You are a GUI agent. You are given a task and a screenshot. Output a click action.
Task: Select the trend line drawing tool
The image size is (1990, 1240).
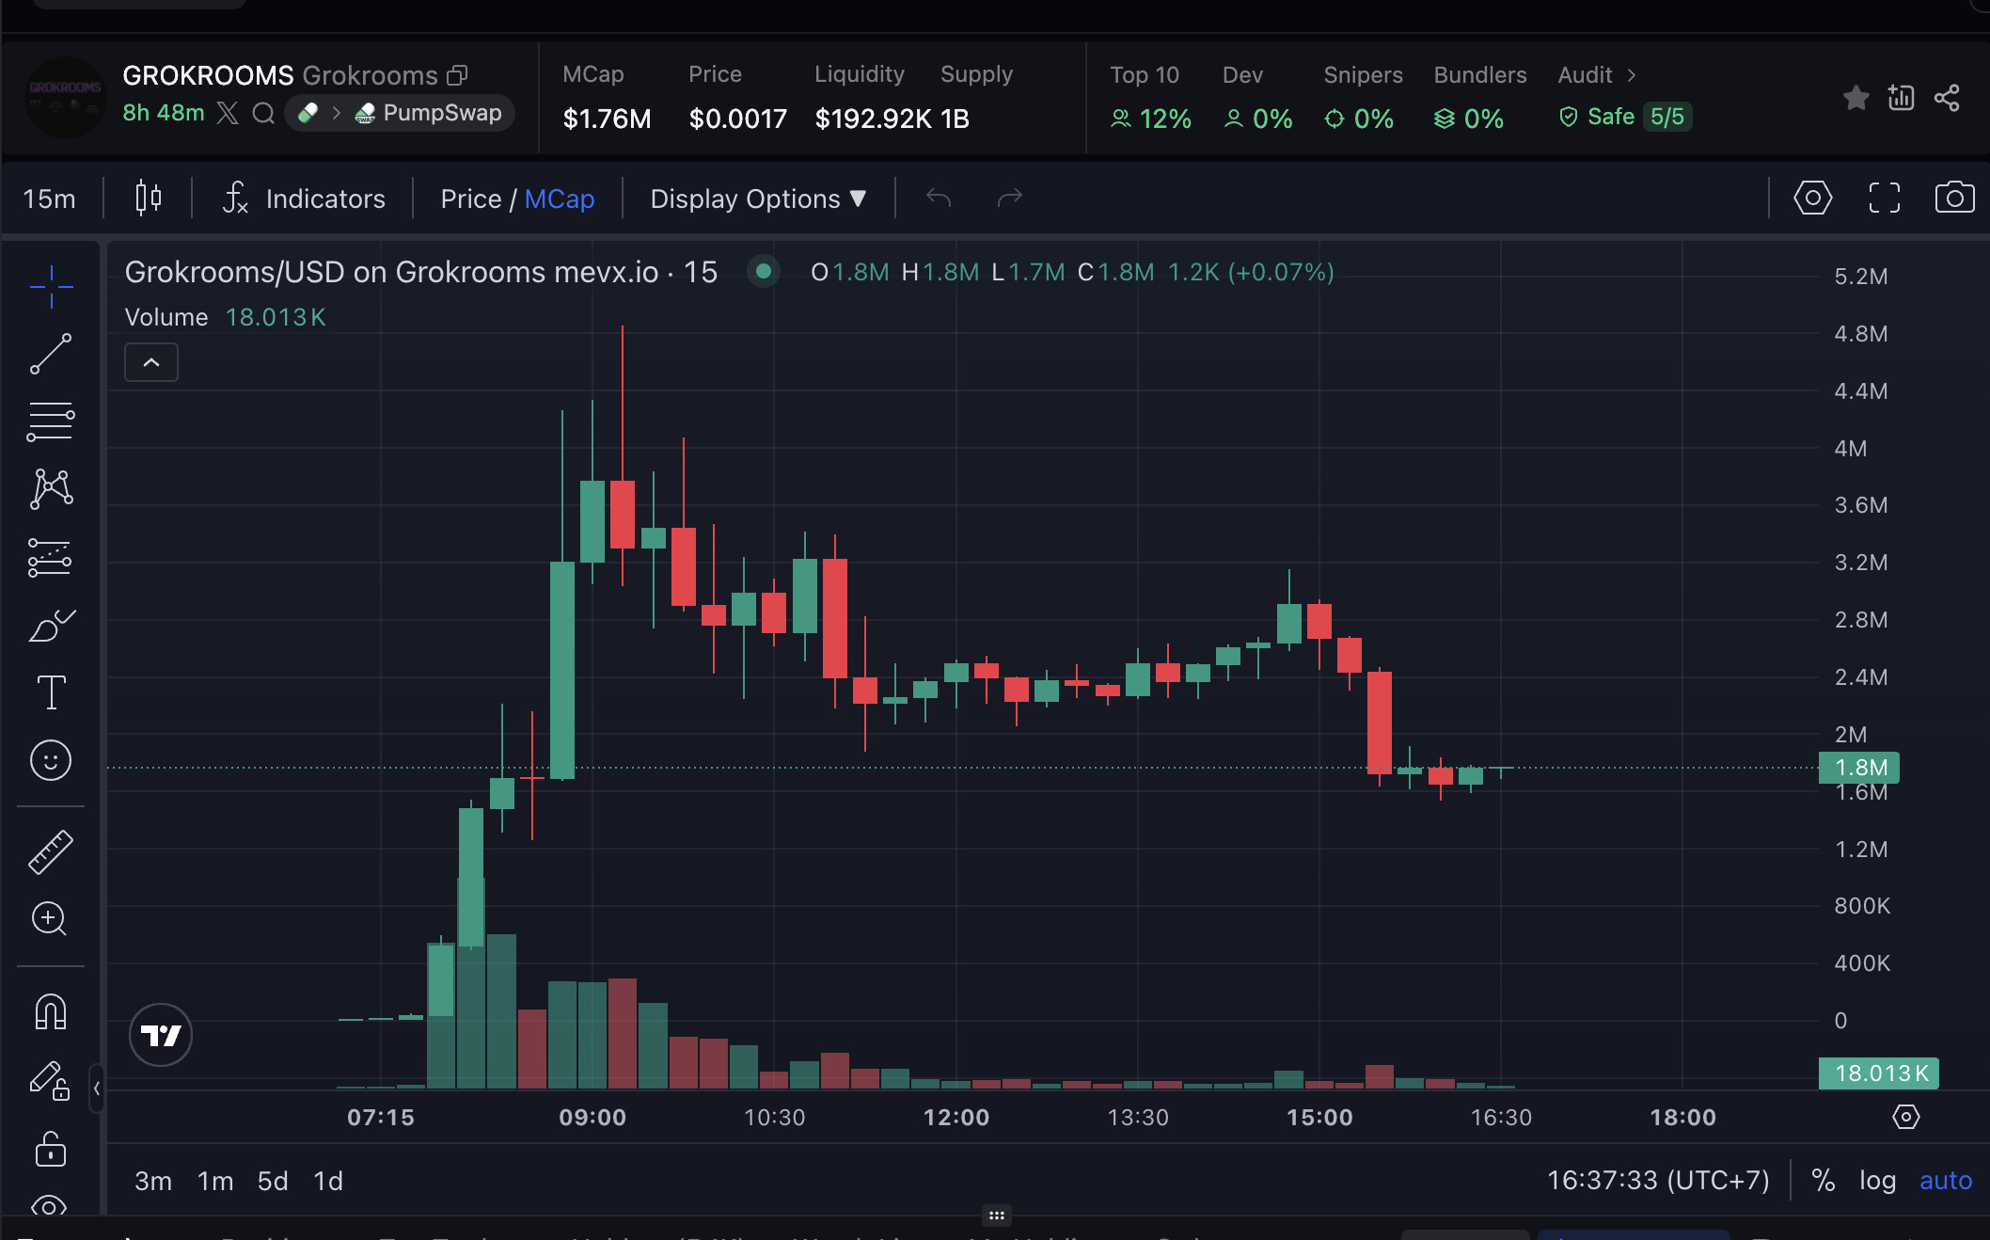[x=51, y=354]
